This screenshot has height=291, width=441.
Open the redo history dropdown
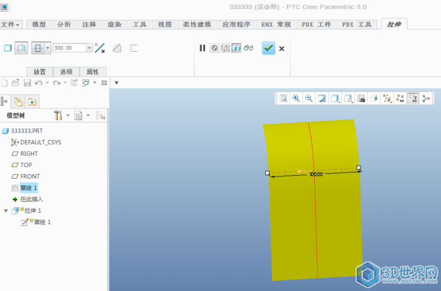click(65, 83)
